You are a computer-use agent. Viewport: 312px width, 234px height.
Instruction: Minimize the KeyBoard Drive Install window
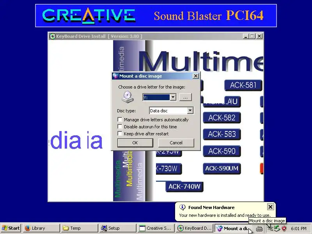[246, 36]
